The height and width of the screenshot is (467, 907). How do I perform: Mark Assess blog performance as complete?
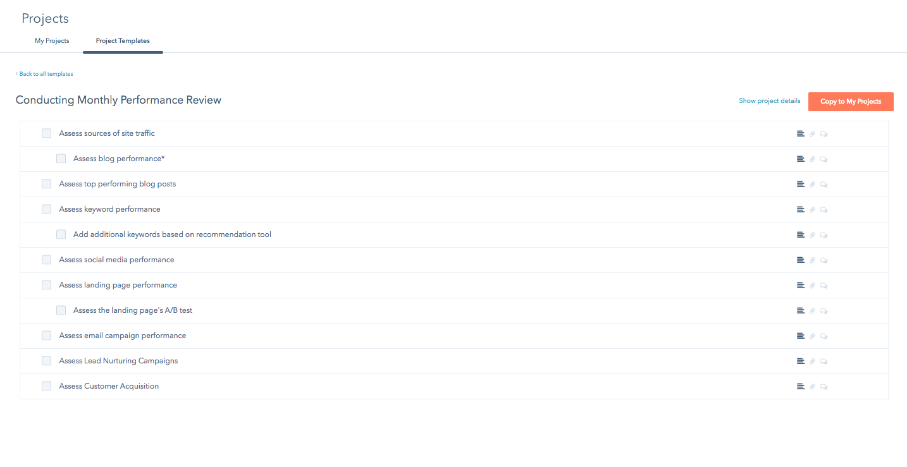coord(61,159)
